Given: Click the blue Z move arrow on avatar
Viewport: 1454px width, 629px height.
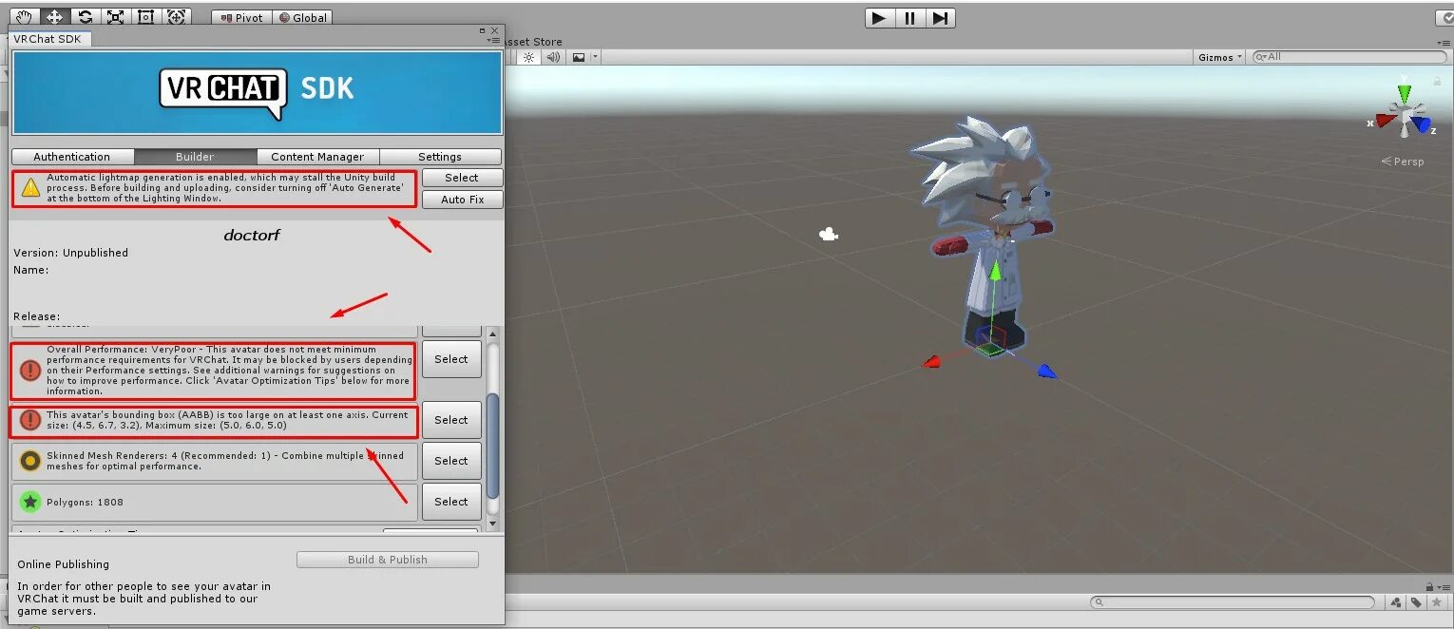Looking at the screenshot, I should click(x=1046, y=371).
